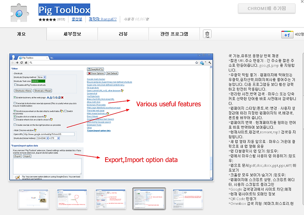The image size is (304, 215).
Task: Click the Pig Toolbox browser tab in the preview screenshot
Action: point(33,58)
